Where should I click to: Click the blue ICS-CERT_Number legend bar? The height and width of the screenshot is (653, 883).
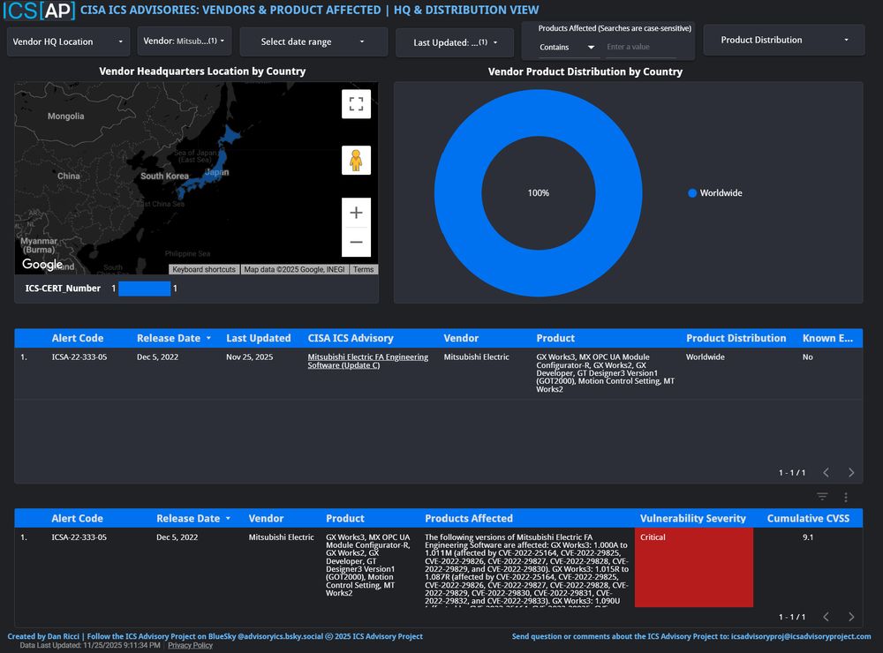point(144,289)
